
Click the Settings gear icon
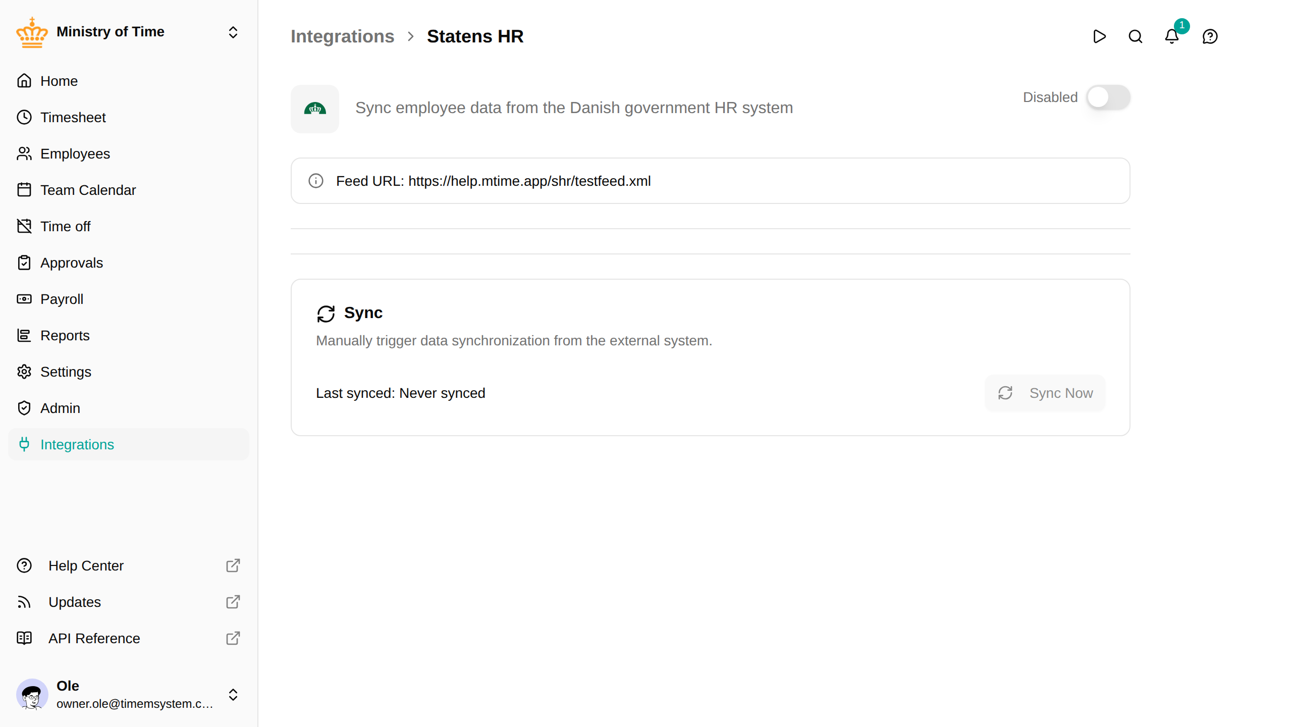24,372
